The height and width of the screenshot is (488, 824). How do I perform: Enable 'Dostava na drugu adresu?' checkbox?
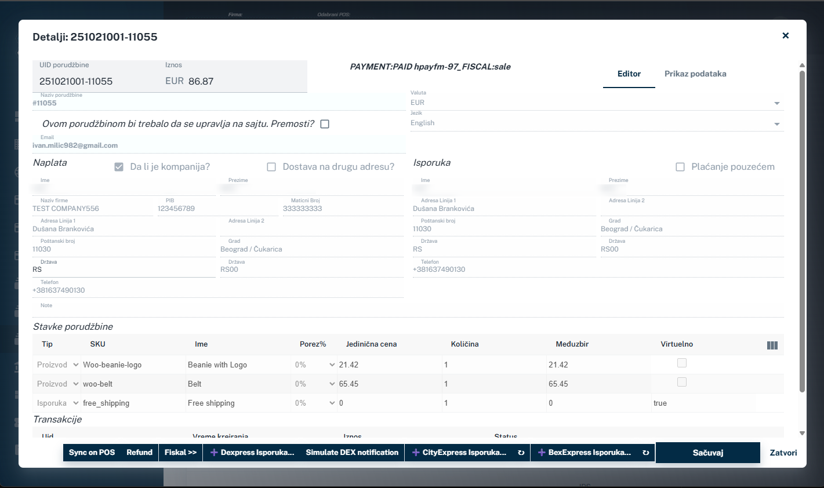pyautogui.click(x=271, y=167)
